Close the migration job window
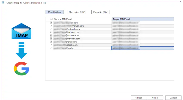 [180, 1]
